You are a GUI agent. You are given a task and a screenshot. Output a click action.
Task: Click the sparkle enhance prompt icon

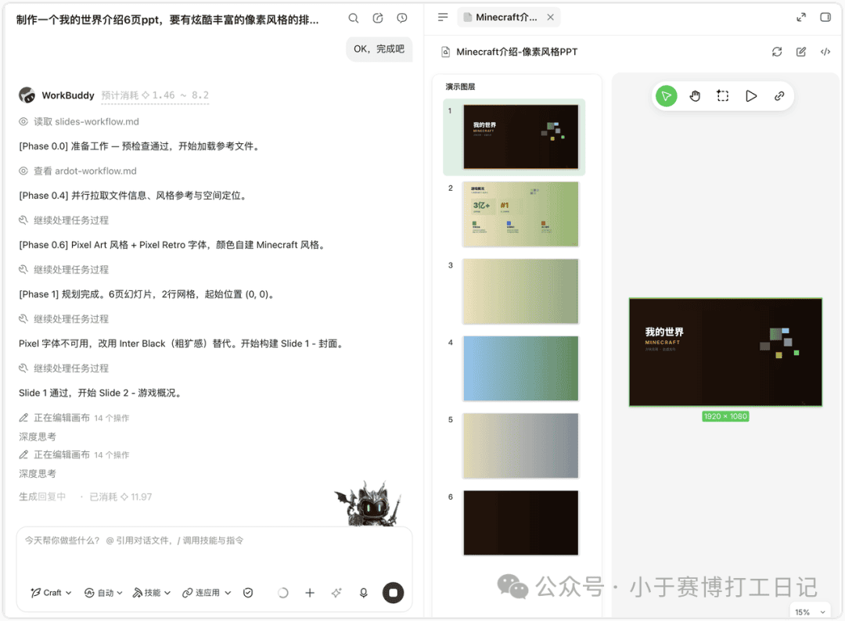(336, 593)
